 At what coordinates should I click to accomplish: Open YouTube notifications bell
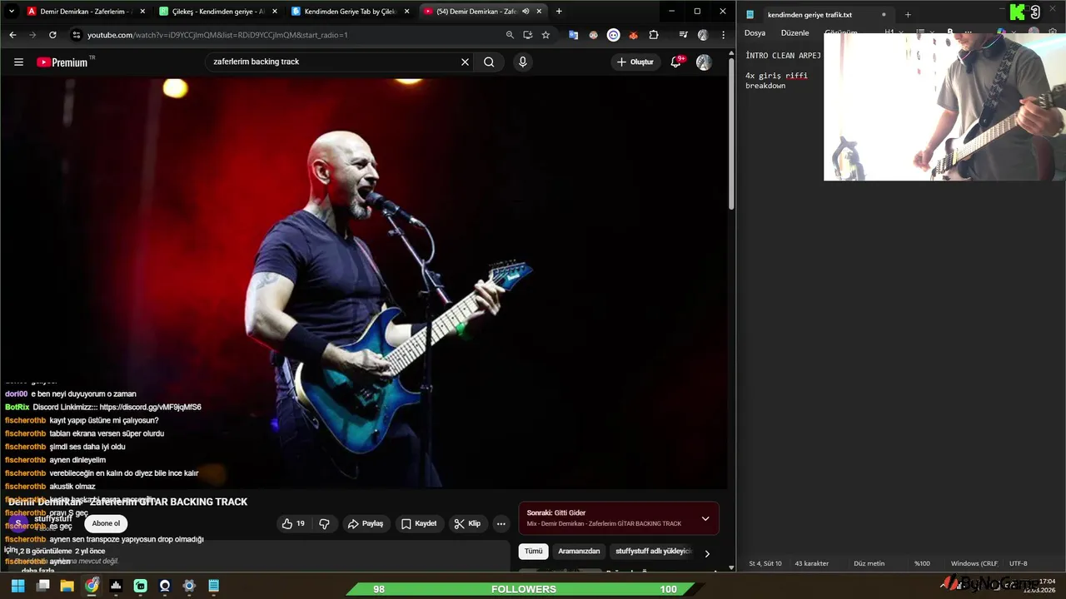pos(676,62)
